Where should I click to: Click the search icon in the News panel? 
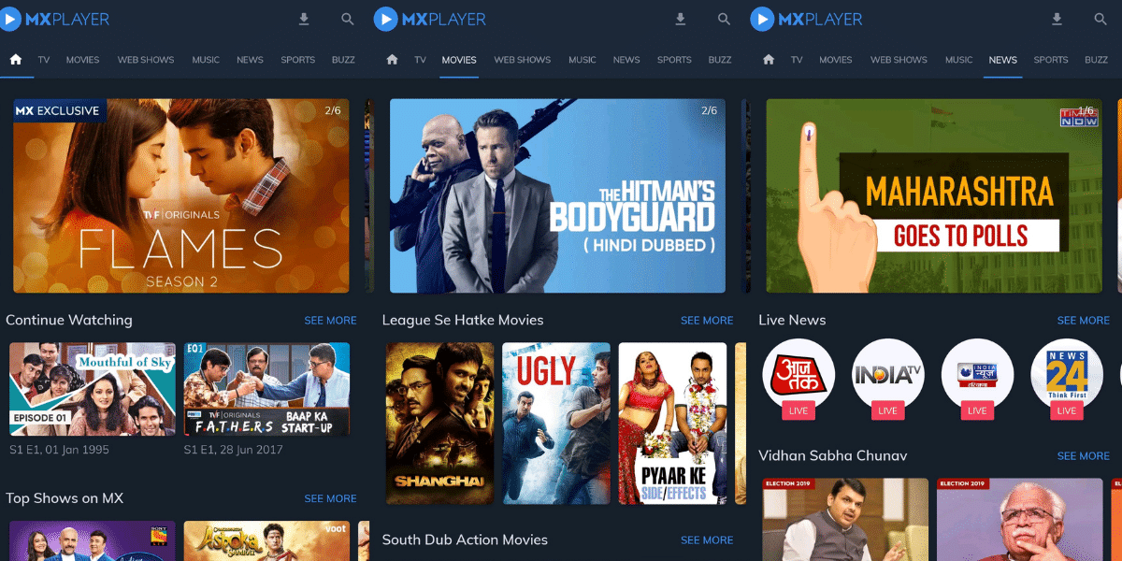point(1100,19)
